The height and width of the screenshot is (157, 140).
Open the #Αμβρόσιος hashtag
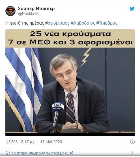(x=83, y=23)
